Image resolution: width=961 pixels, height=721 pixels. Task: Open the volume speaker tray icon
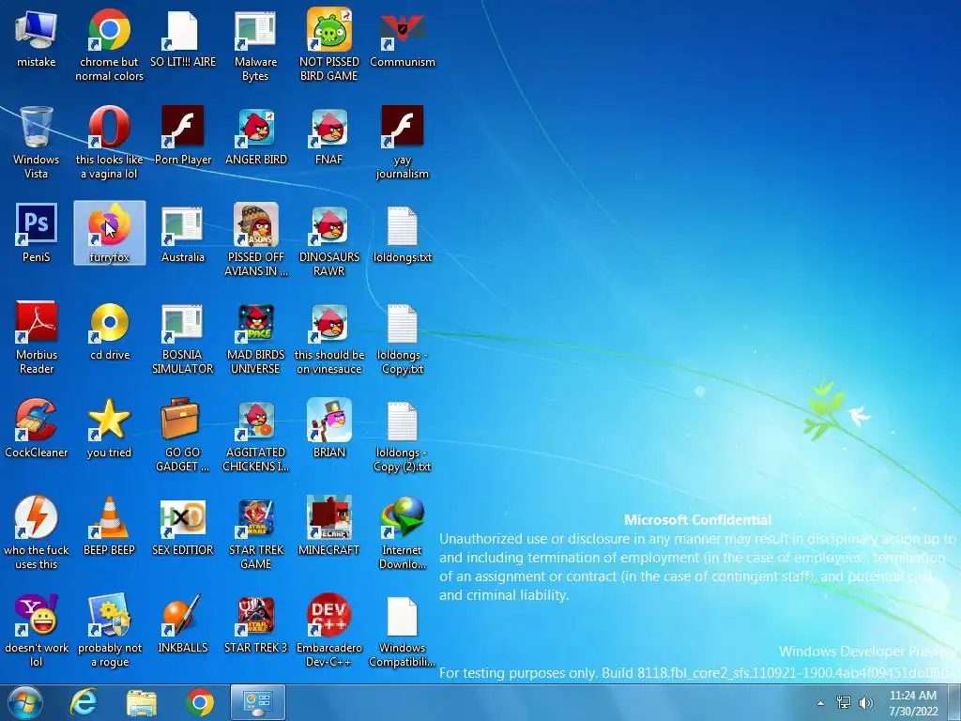pos(866,702)
